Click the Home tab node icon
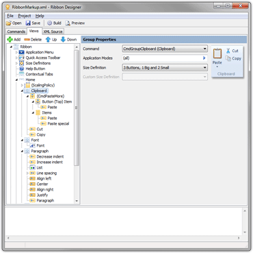This screenshot has width=253, height=253. click(22, 80)
